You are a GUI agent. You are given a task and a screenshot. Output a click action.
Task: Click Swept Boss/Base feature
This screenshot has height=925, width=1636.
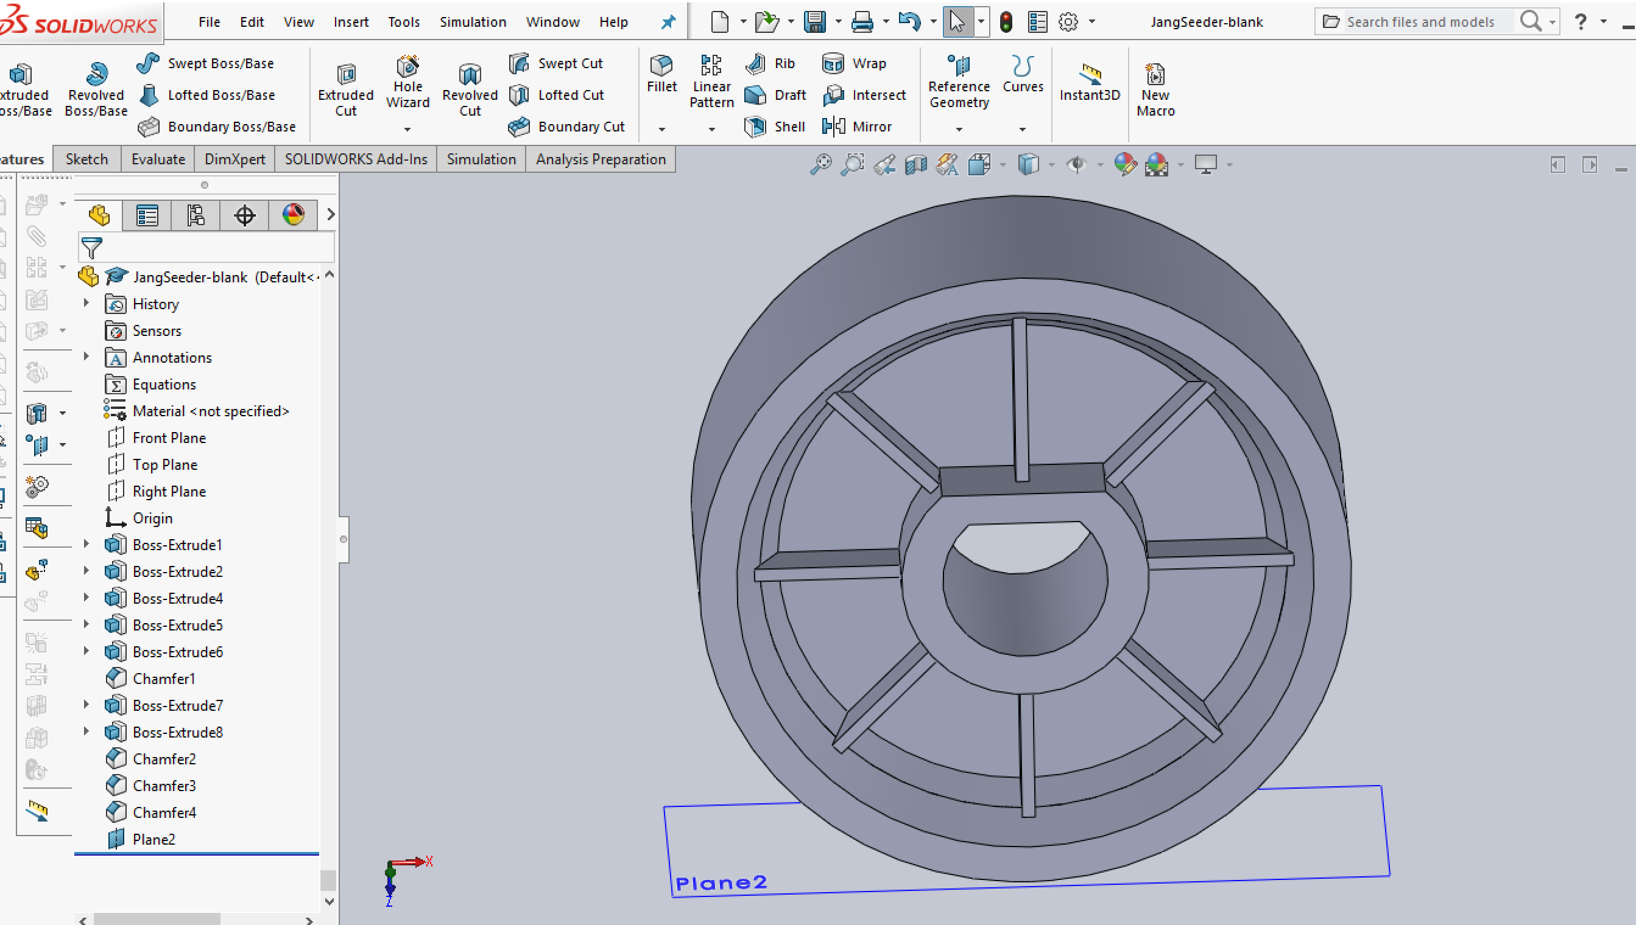(x=206, y=63)
